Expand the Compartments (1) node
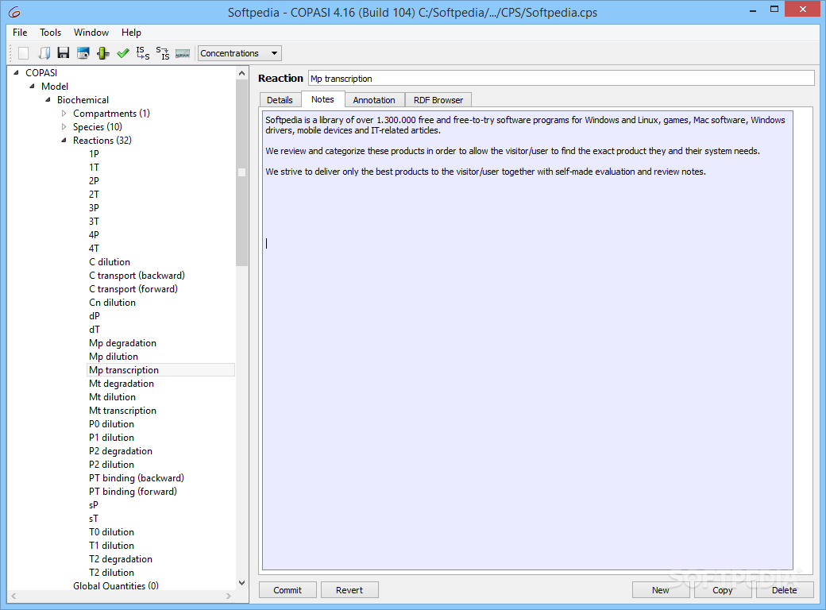 (x=64, y=114)
